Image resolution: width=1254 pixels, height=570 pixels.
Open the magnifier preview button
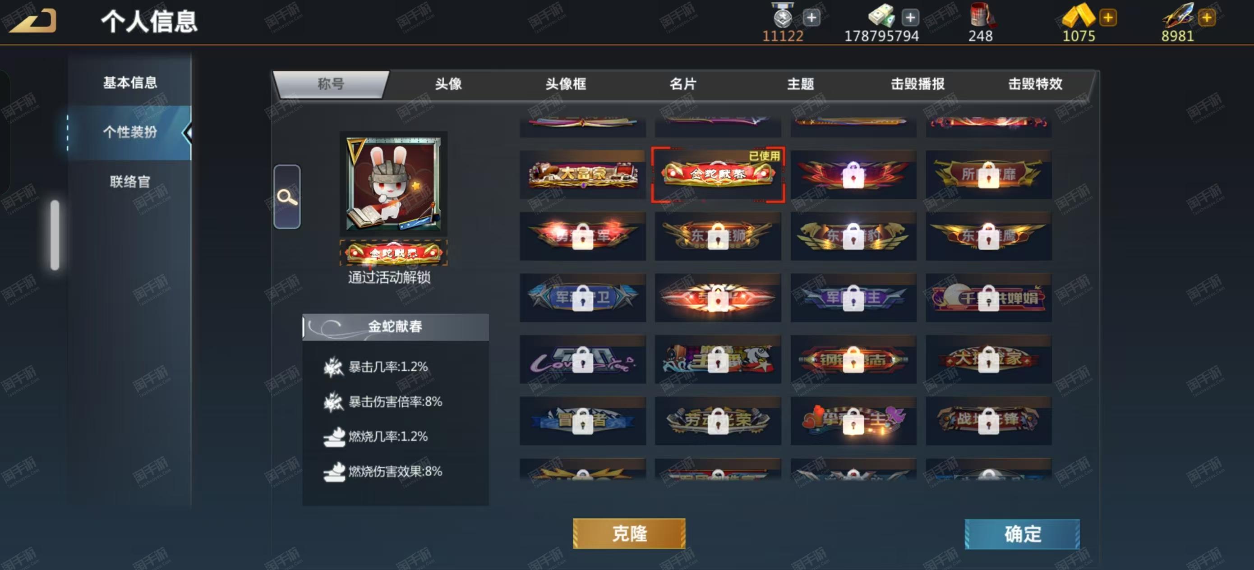tap(287, 197)
